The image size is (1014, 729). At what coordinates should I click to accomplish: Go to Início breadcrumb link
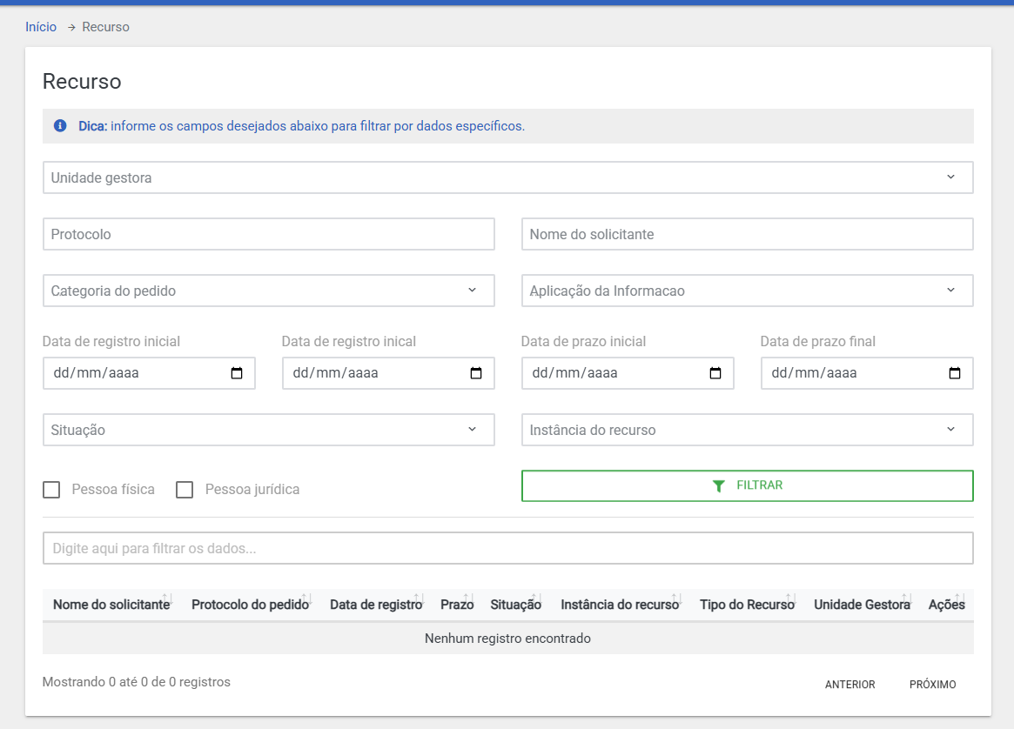click(x=41, y=27)
